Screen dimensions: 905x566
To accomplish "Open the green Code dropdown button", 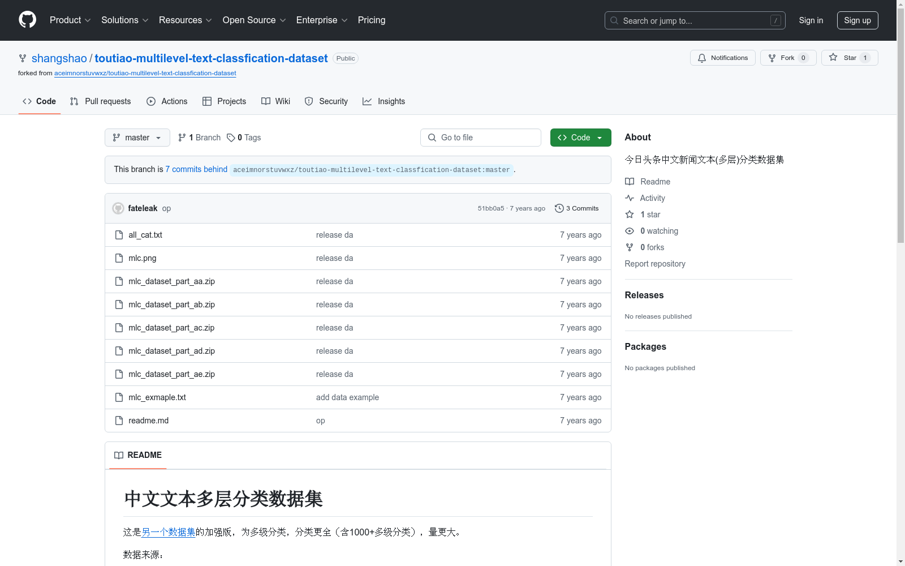I will (581, 138).
